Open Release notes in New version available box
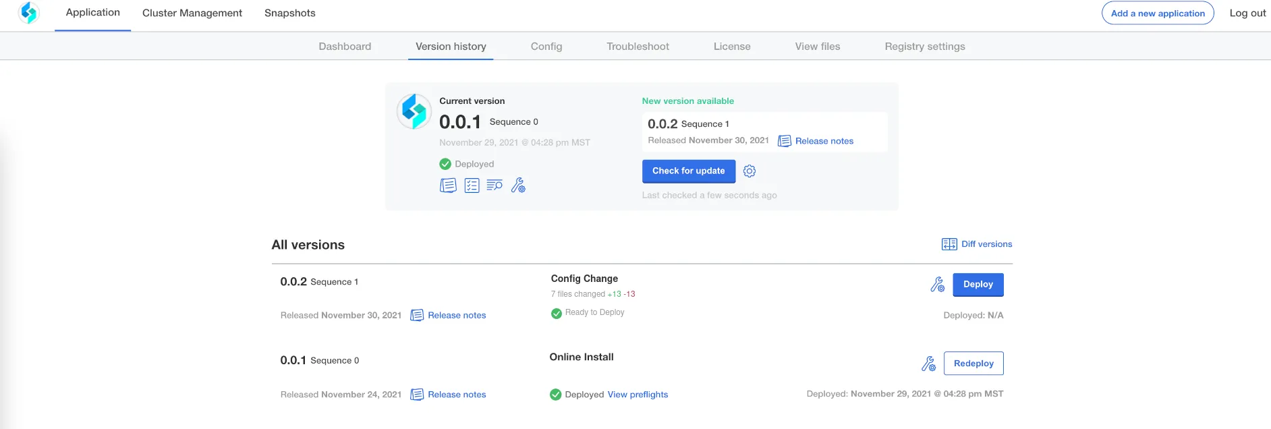The image size is (1271, 429). [816, 141]
